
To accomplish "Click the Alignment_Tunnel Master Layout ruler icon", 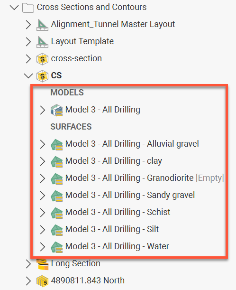I will click(42, 25).
